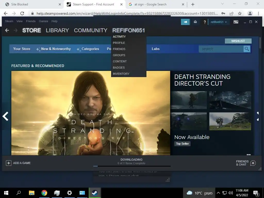Click the taskbar search magnifier
This screenshot has width=264, height=198.
(19, 193)
